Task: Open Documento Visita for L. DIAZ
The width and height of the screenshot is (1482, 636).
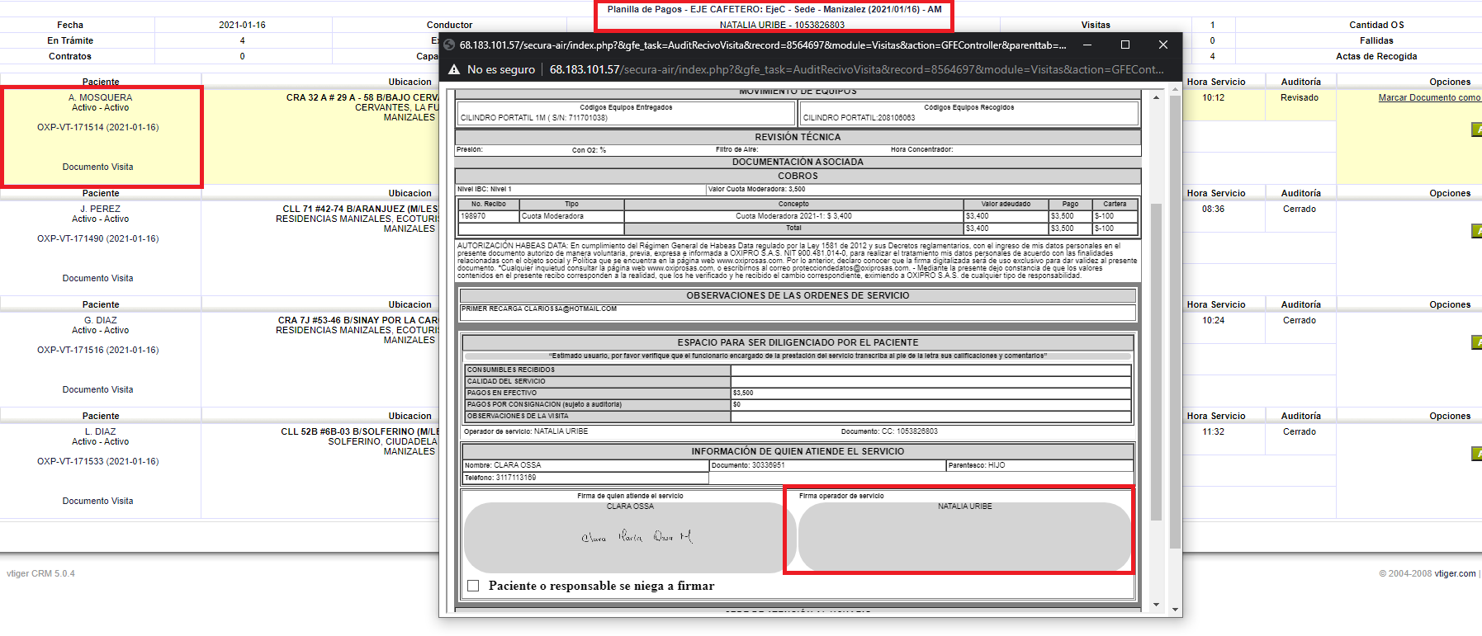Action: 97,501
